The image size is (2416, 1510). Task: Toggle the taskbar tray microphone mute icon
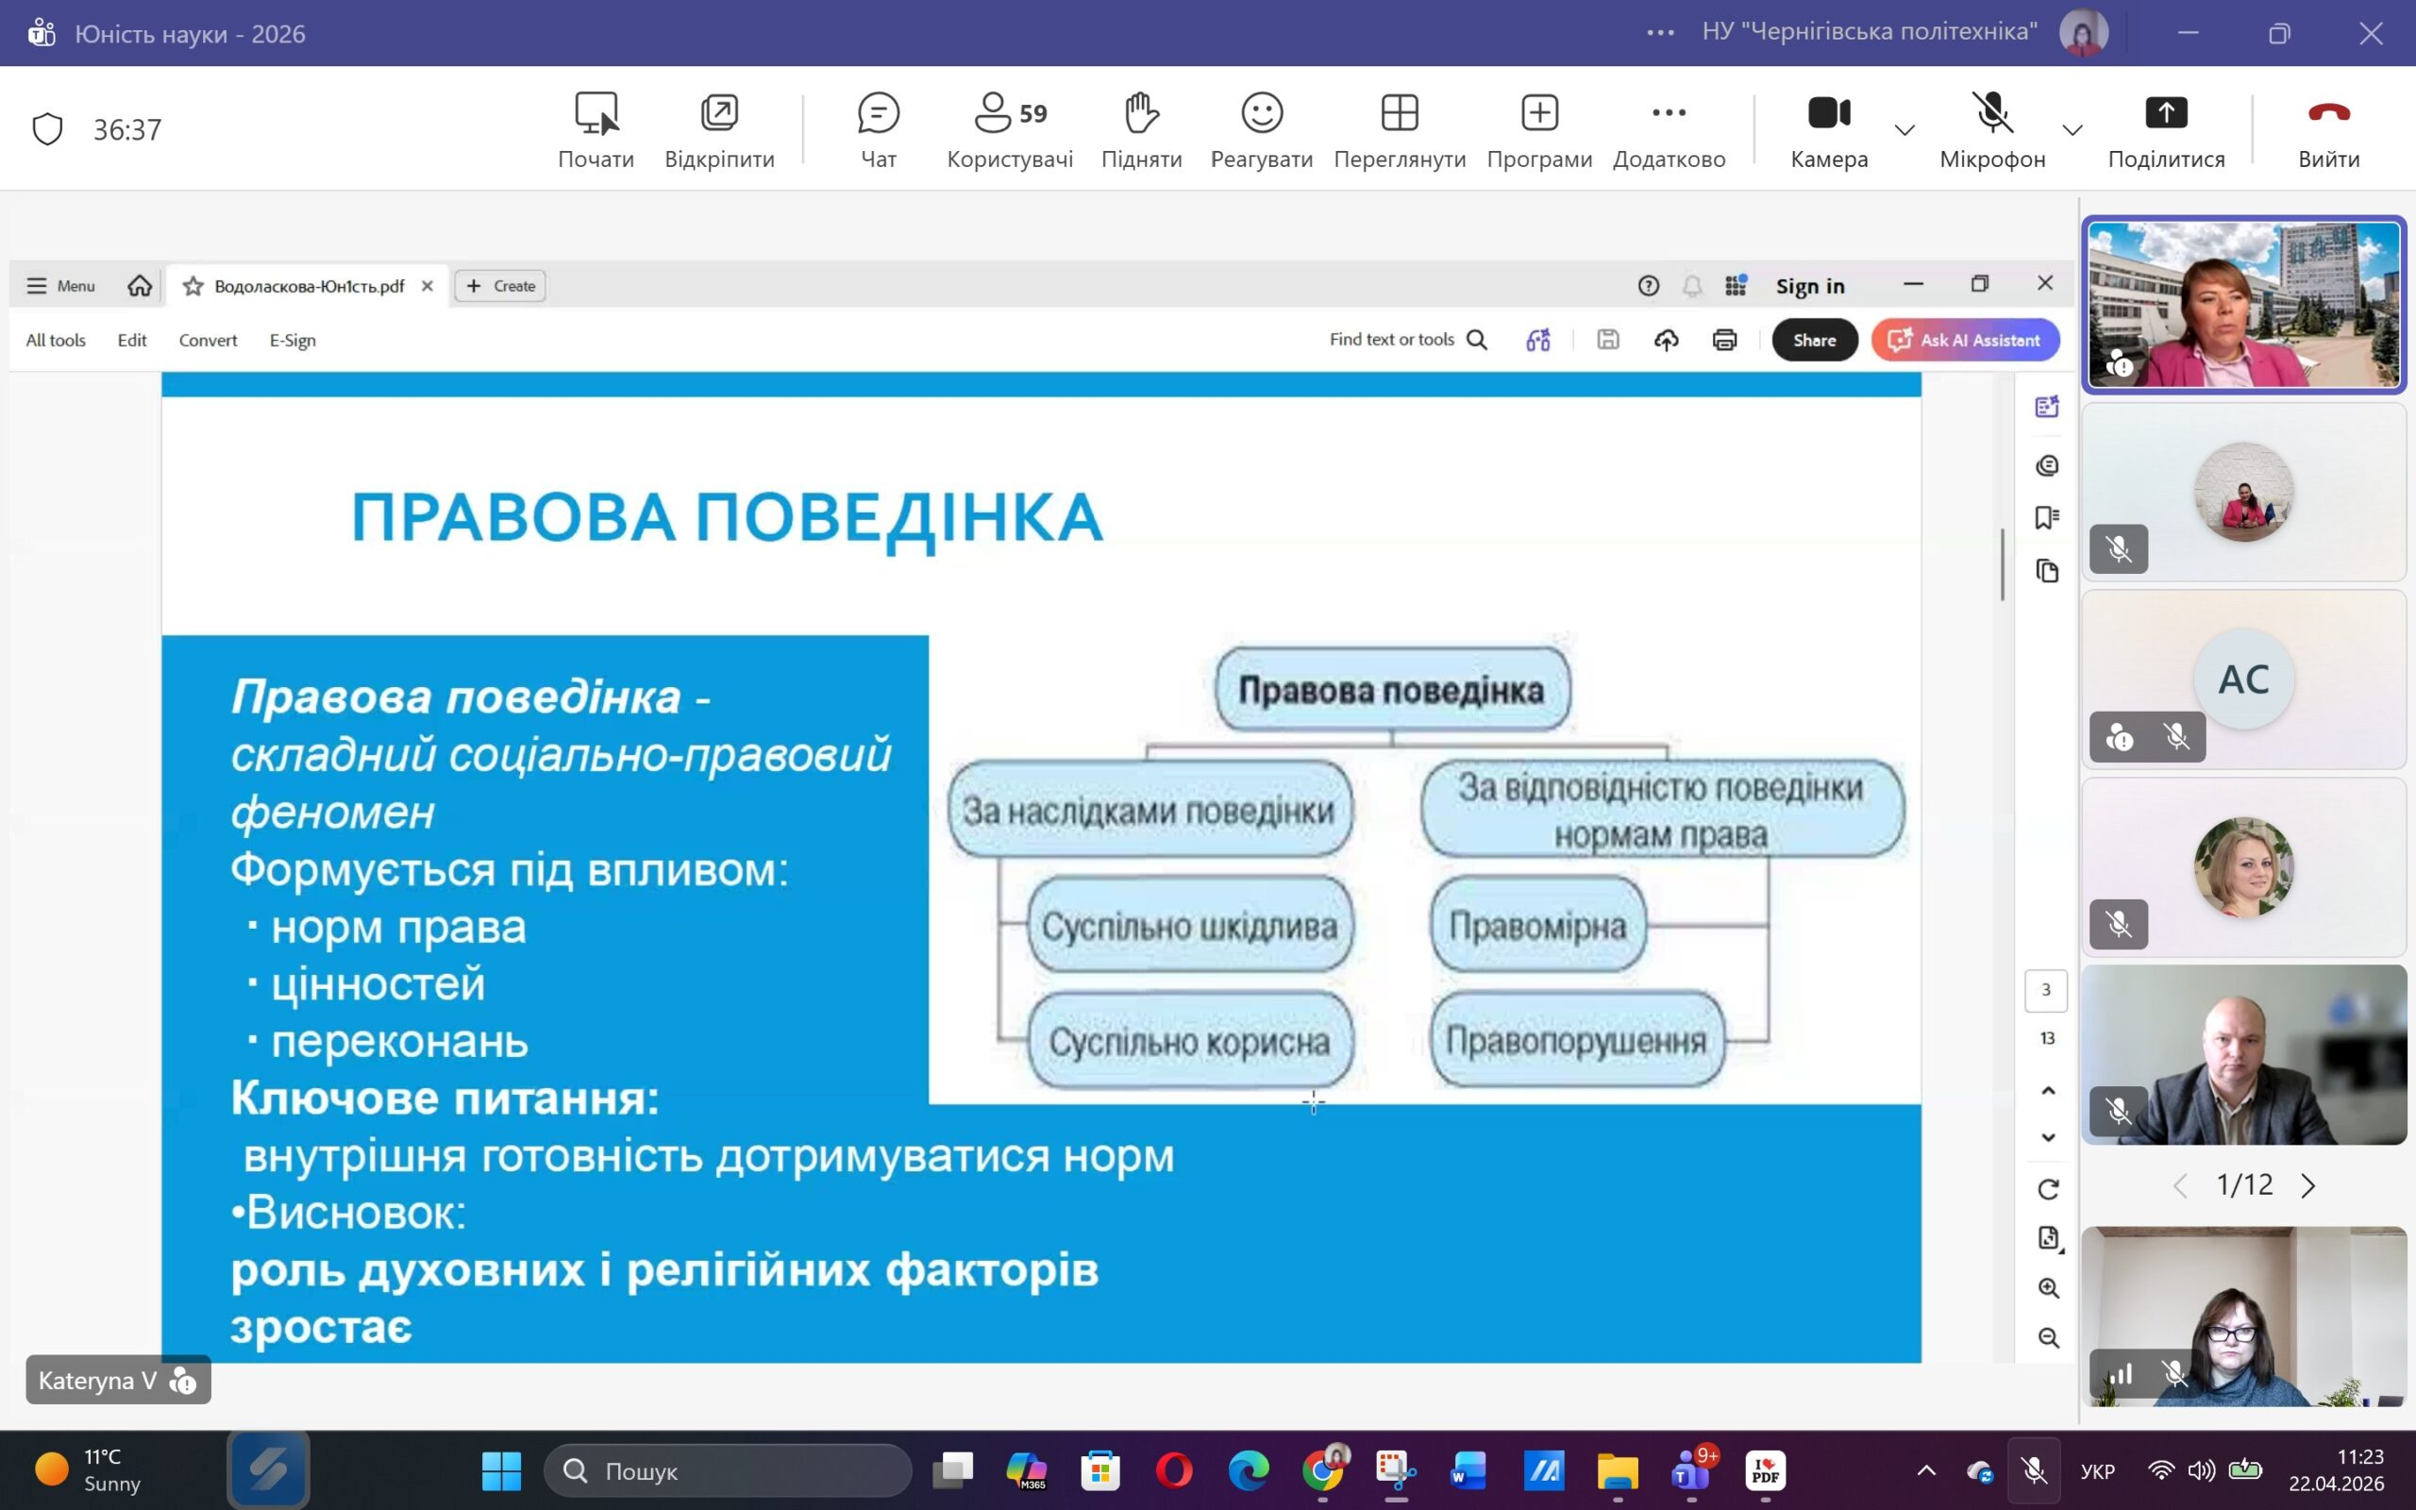pyautogui.click(x=2034, y=1470)
